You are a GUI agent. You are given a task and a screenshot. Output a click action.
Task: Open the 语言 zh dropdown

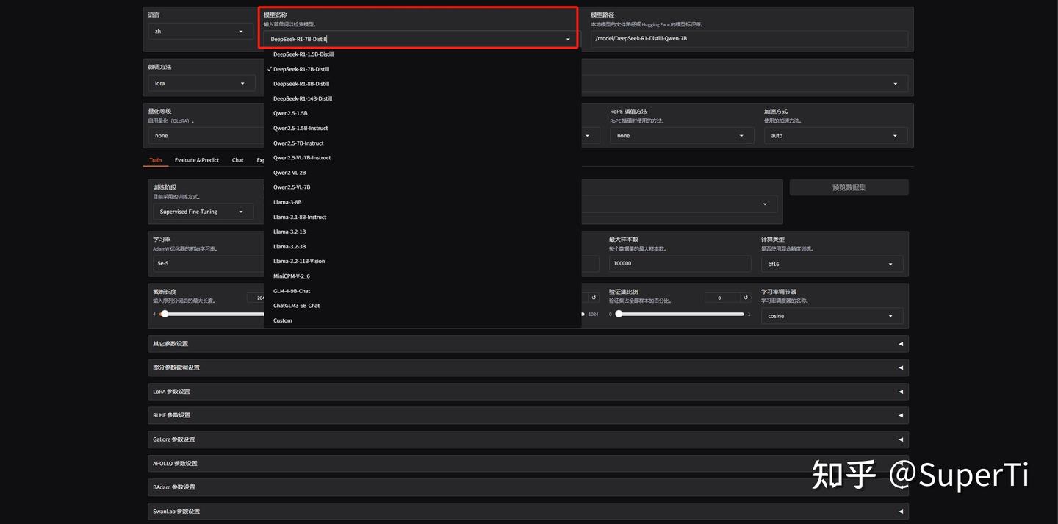pos(201,32)
